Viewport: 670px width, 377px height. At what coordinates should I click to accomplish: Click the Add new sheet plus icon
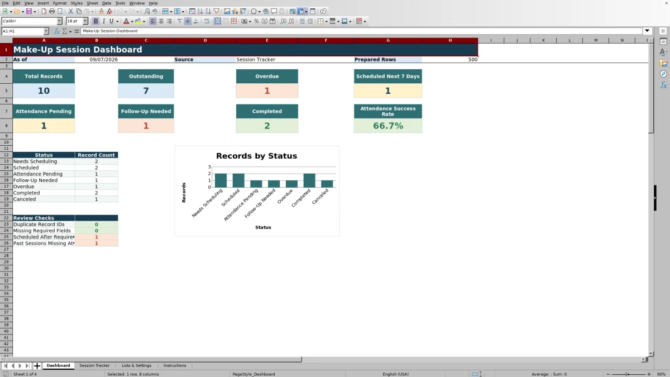click(x=37, y=366)
